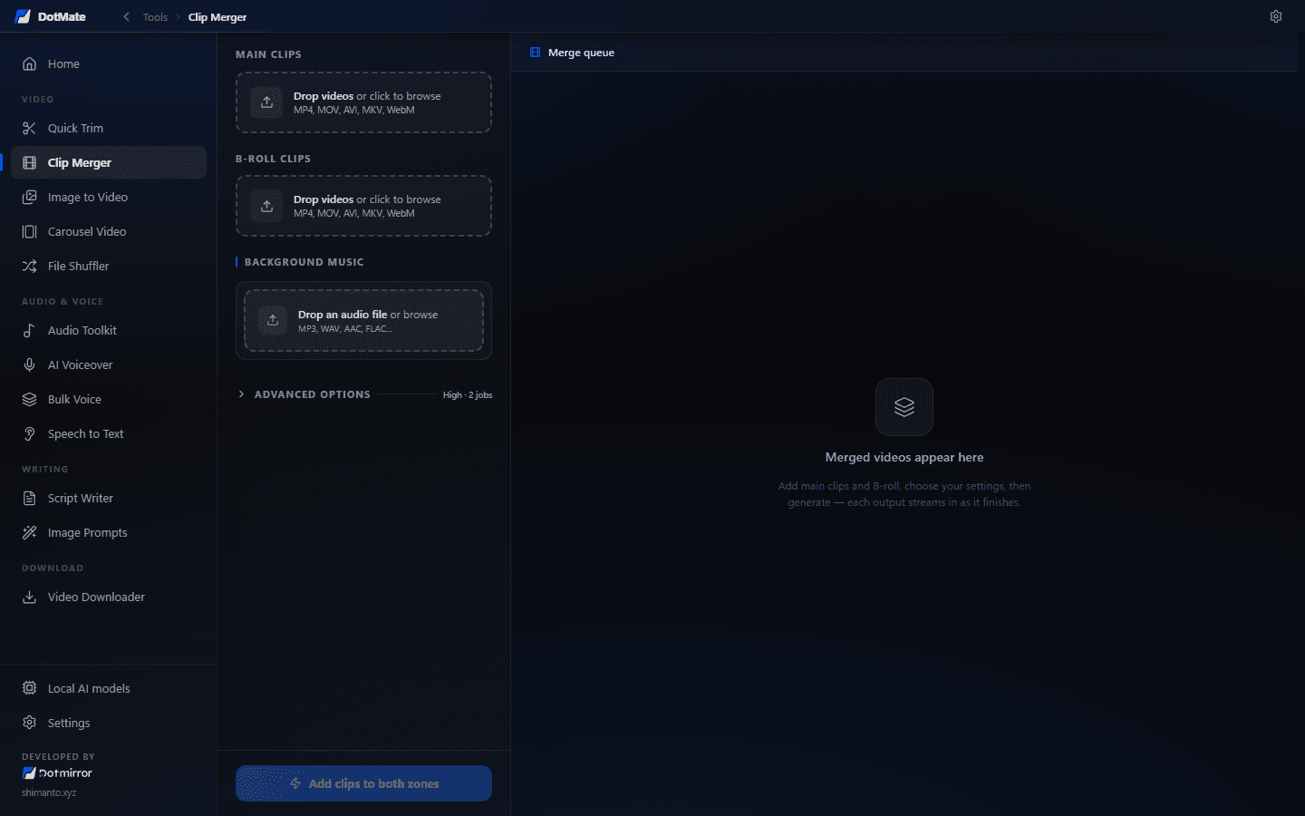Click the Main Clips video drop zone
1305x816 pixels.
tap(363, 102)
